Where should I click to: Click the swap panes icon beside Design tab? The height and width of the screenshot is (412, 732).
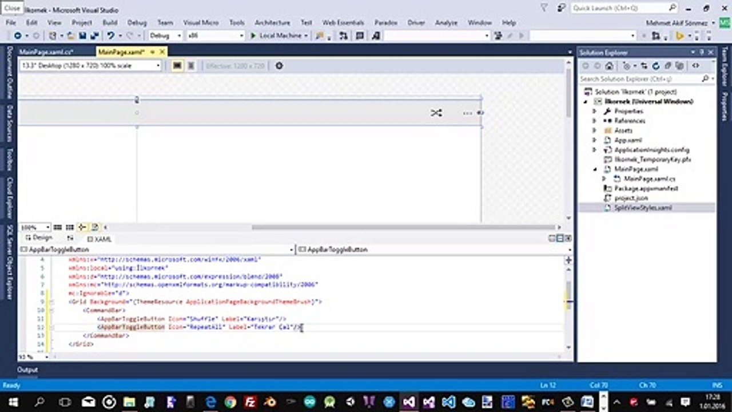70,238
